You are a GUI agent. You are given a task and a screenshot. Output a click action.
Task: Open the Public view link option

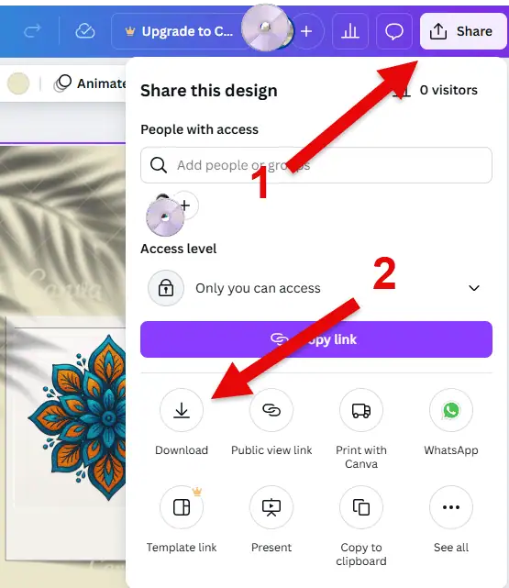tap(271, 410)
